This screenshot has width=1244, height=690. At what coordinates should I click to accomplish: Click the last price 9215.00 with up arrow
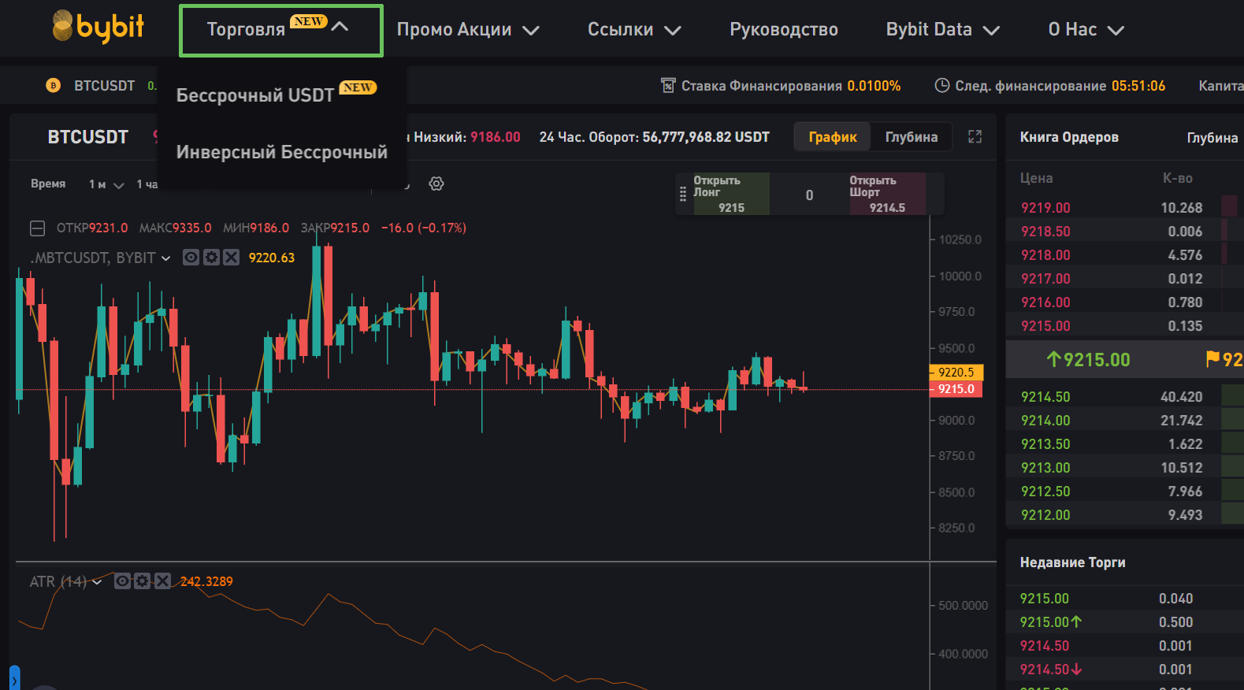click(1088, 360)
